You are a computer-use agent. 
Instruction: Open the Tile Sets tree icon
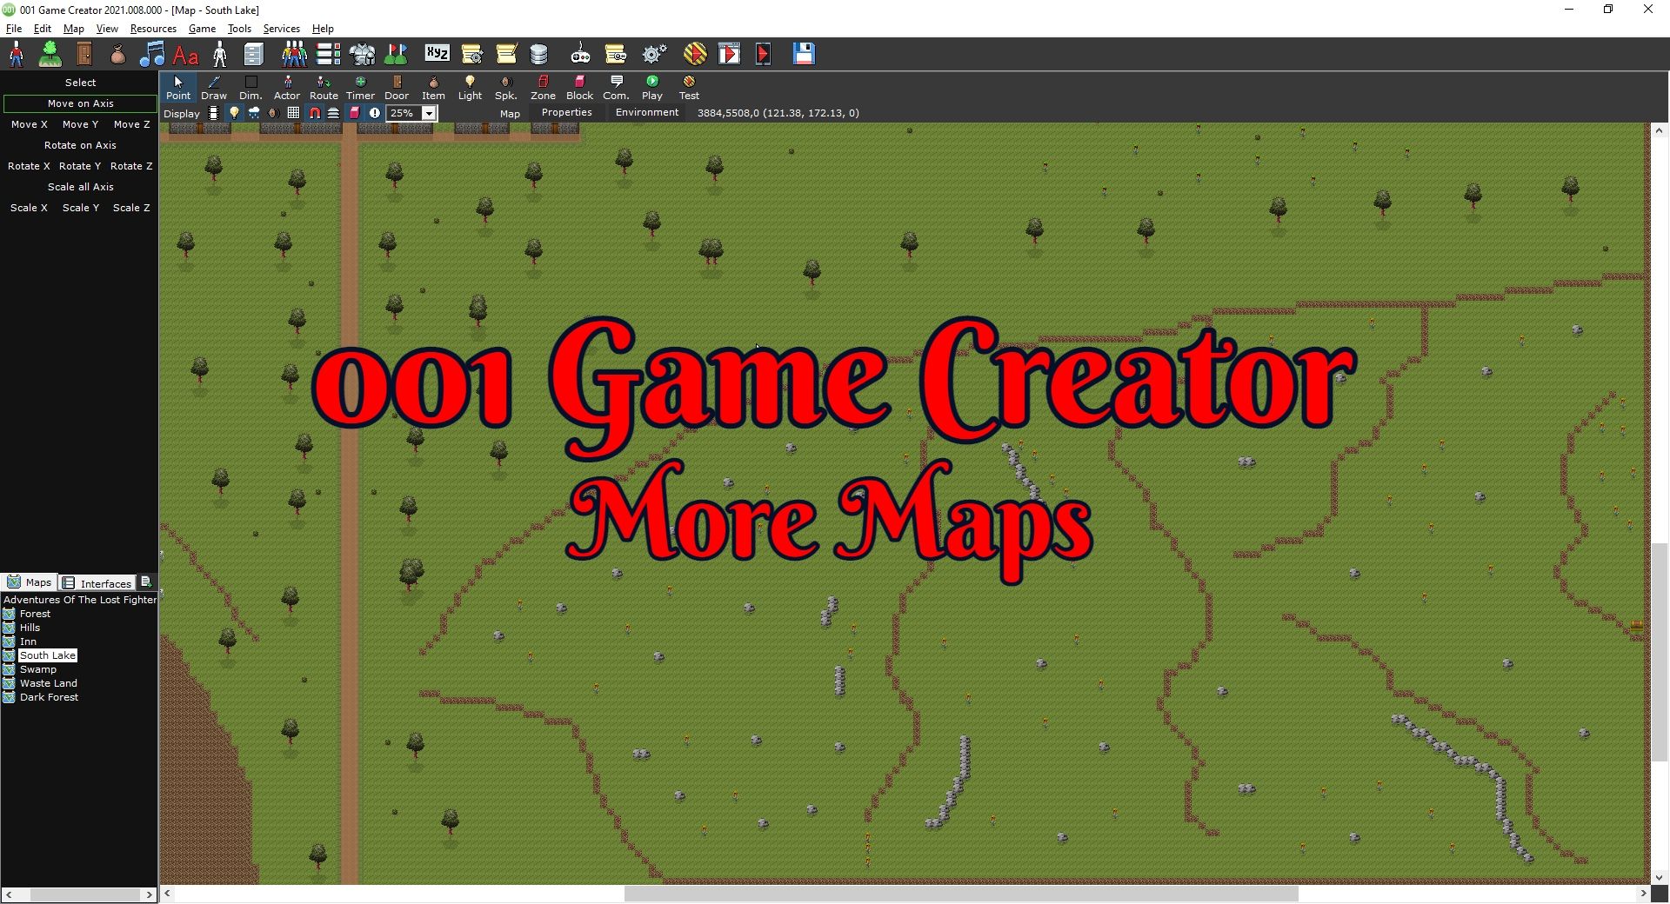(50, 54)
